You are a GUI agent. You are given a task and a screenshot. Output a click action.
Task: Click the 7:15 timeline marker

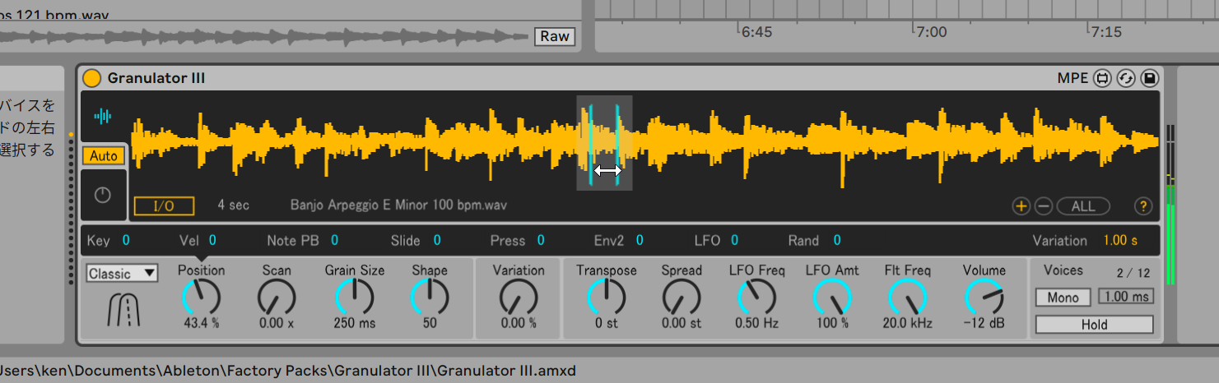pyautogui.click(x=1106, y=33)
